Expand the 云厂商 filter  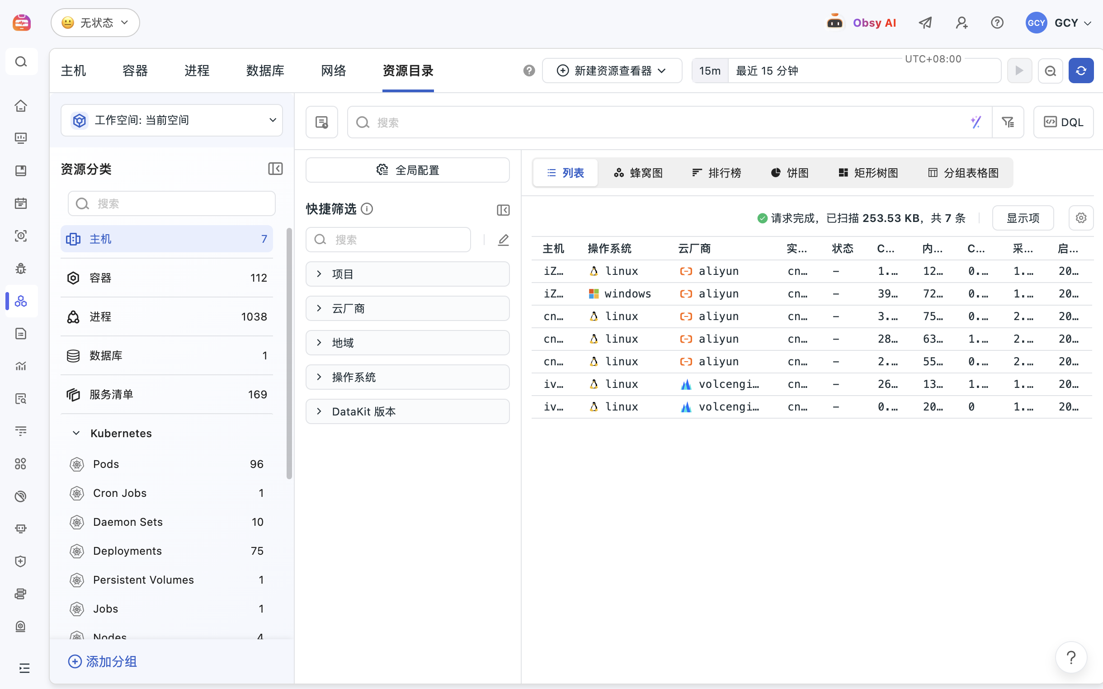(x=407, y=308)
